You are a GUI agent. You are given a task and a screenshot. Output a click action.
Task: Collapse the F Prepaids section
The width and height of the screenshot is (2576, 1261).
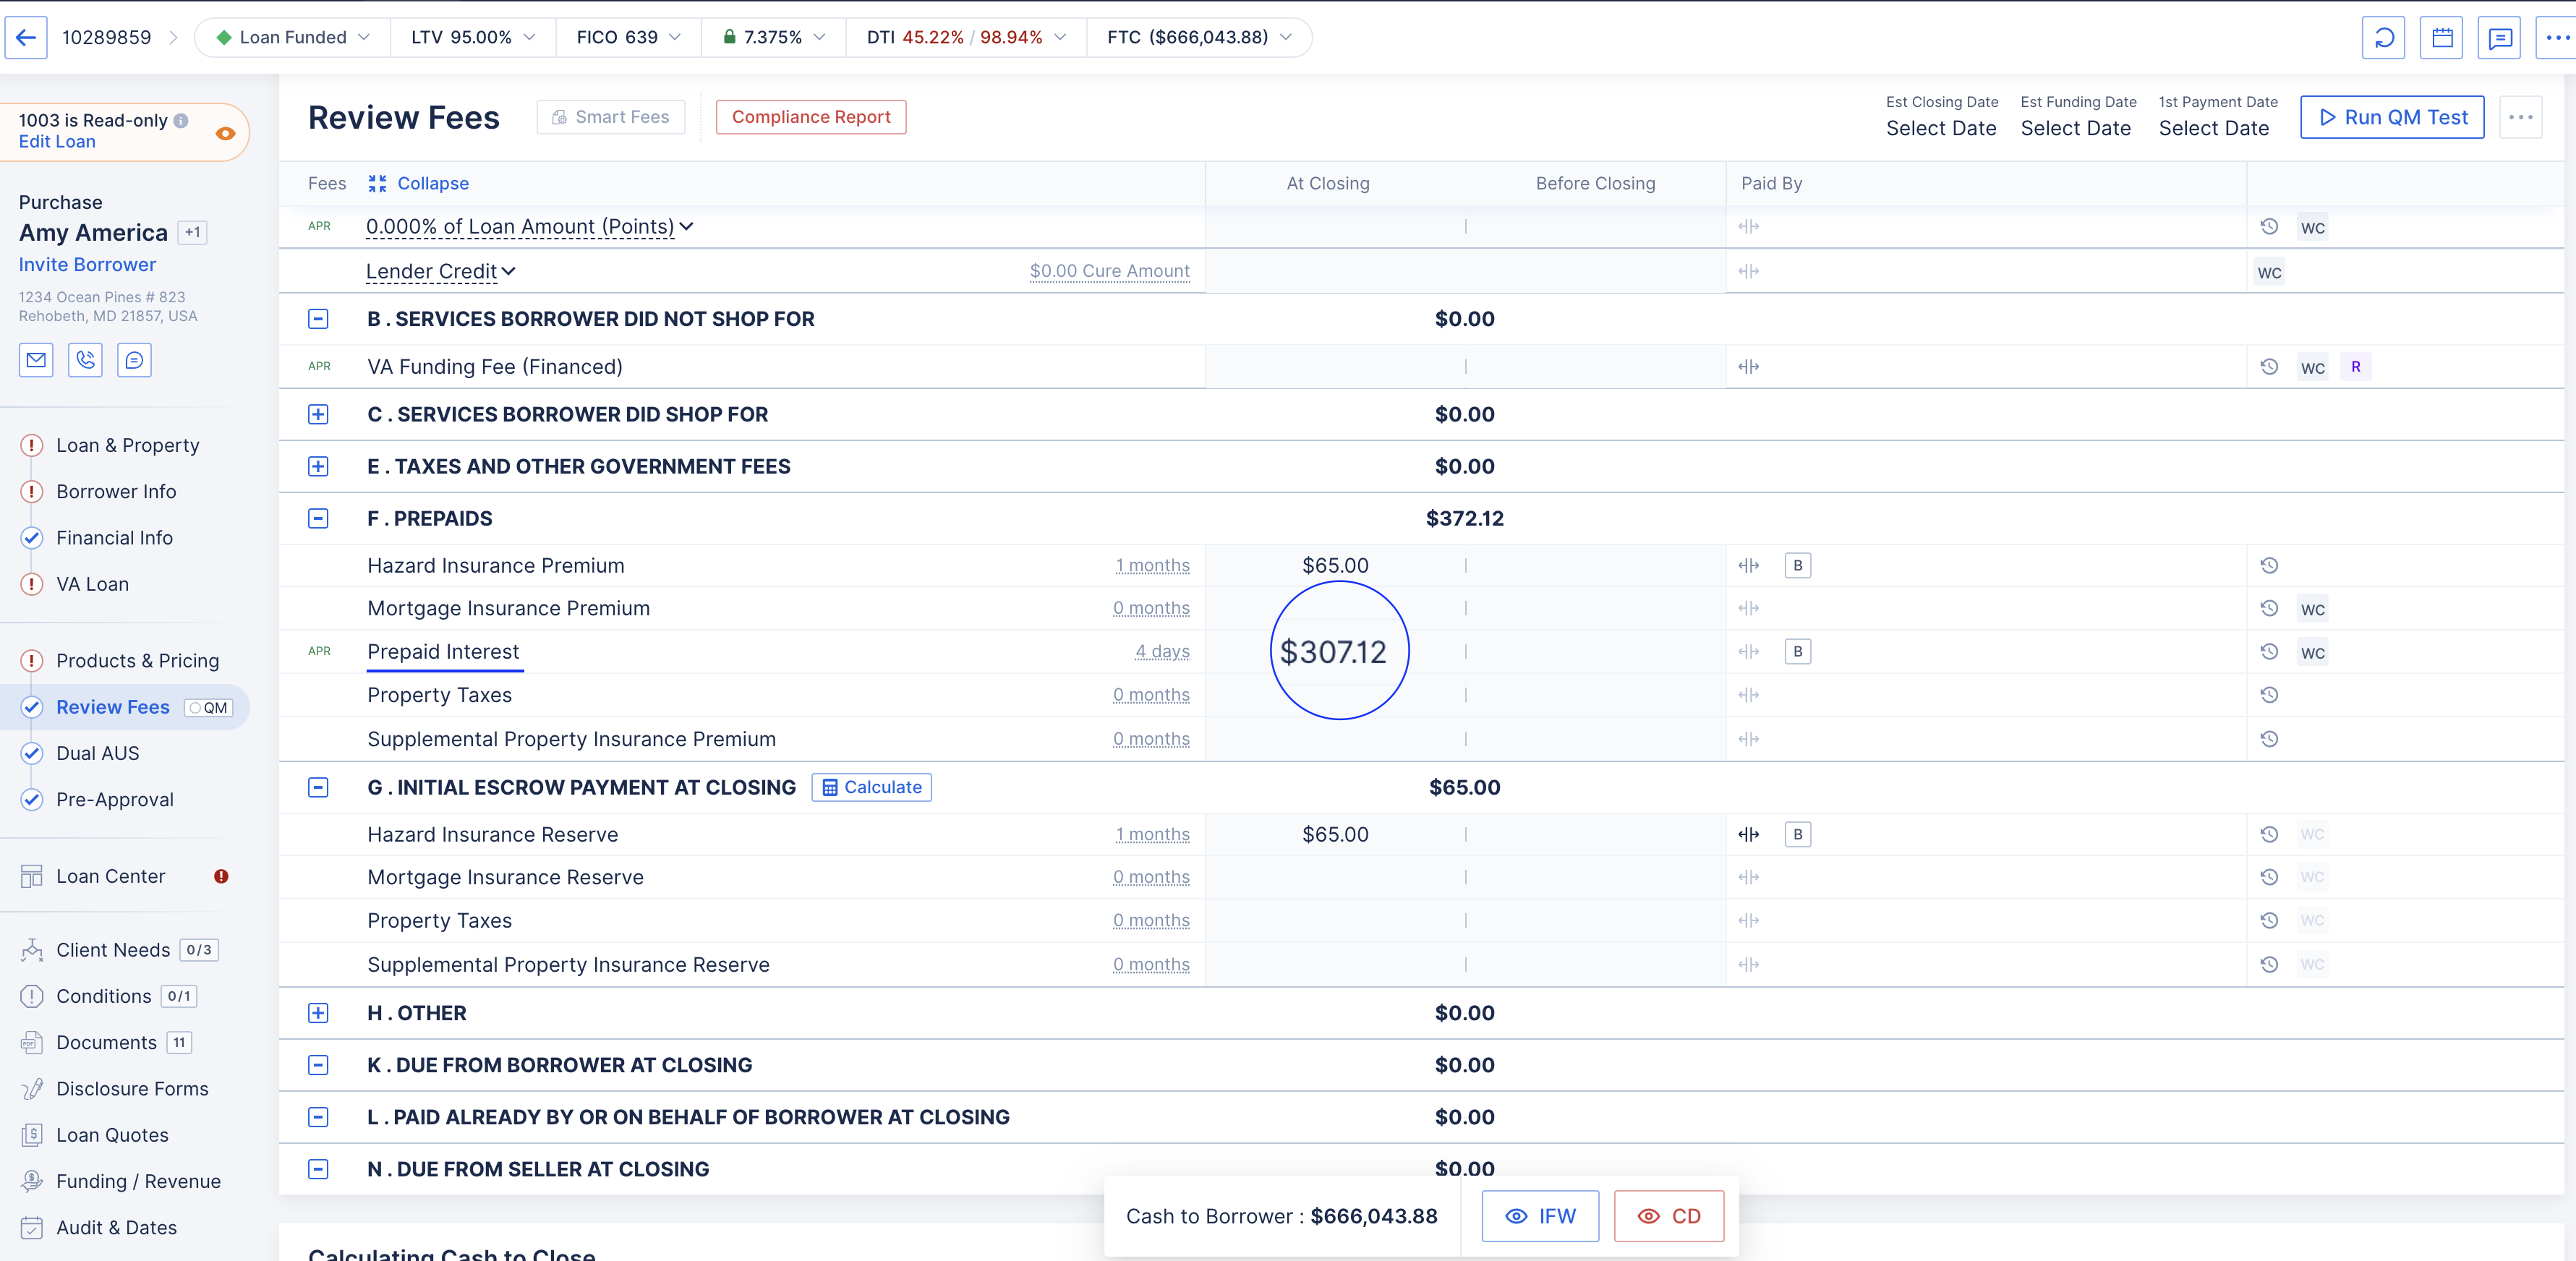tap(318, 519)
